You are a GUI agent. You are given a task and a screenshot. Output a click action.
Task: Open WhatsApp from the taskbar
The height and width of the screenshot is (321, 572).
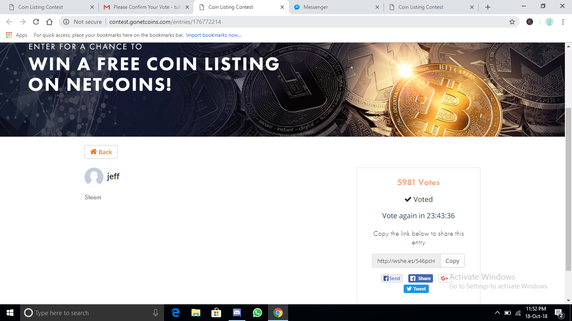coord(257,313)
